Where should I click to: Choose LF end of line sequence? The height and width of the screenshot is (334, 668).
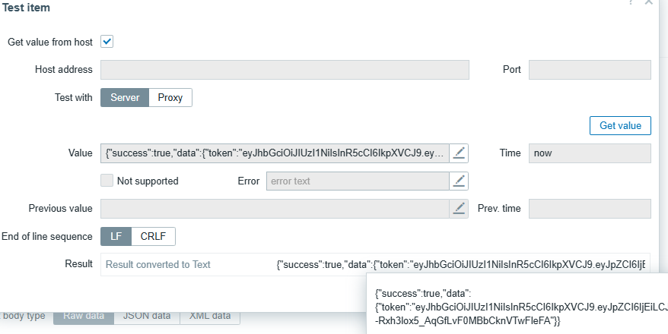116,236
